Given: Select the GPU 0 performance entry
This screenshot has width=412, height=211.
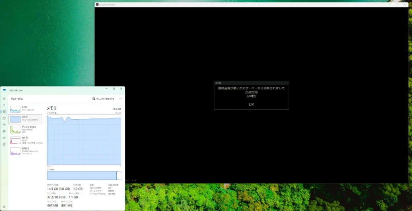Looking at the screenshot, I should (25, 150).
